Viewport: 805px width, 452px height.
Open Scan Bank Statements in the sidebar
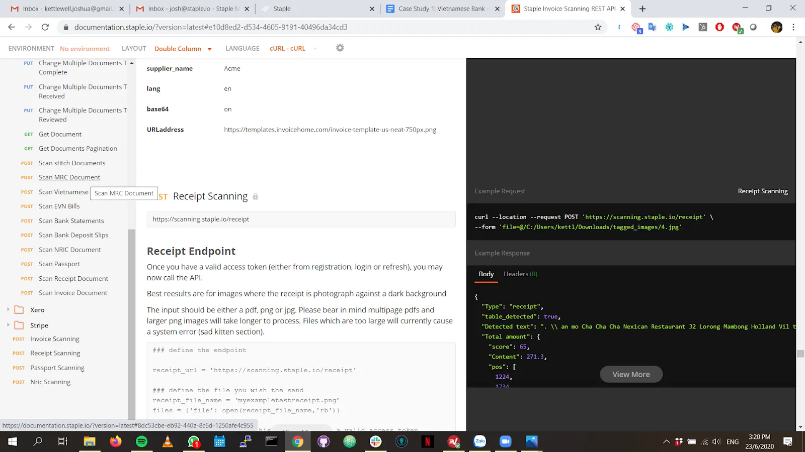[71, 220]
